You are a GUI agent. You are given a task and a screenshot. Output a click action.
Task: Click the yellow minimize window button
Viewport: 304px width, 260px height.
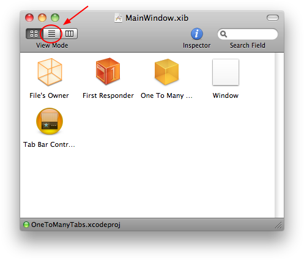(x=42, y=18)
